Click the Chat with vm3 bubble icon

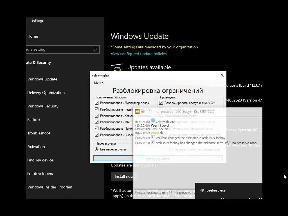point(153,121)
